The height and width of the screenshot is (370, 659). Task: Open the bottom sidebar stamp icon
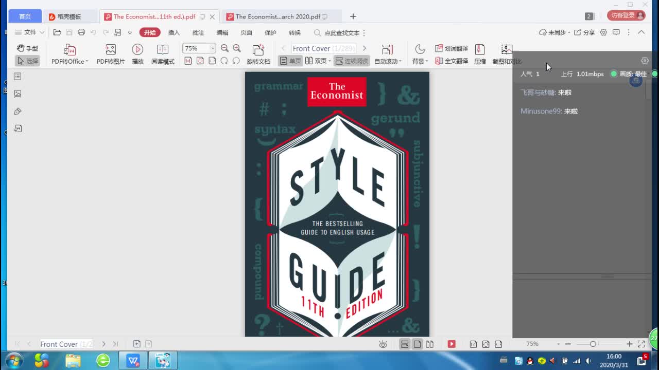pos(18,128)
